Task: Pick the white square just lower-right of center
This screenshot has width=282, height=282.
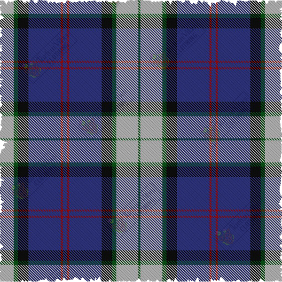Action: [x=151, y=151]
